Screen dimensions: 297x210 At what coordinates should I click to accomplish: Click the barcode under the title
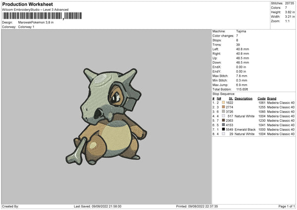pos(42,16)
